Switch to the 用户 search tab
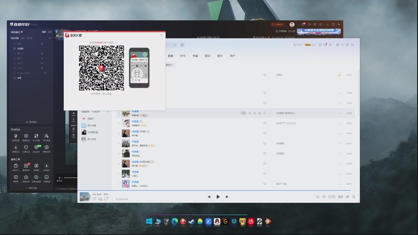 [232, 56]
